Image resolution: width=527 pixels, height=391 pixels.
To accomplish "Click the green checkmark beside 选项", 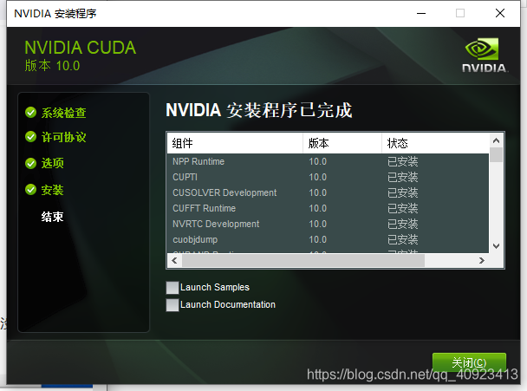I will (30, 163).
